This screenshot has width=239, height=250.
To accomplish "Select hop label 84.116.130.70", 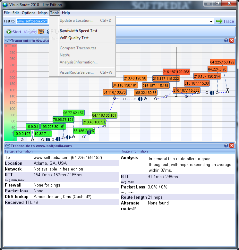I will point(115,92).
